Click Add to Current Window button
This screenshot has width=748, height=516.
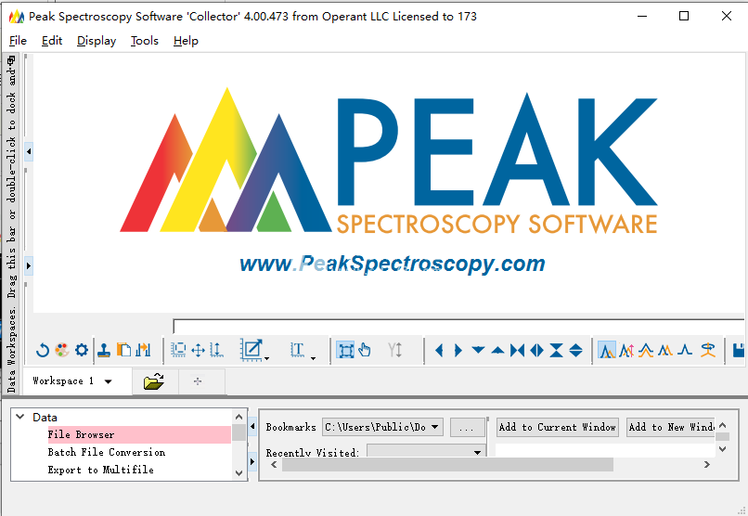[x=557, y=427]
